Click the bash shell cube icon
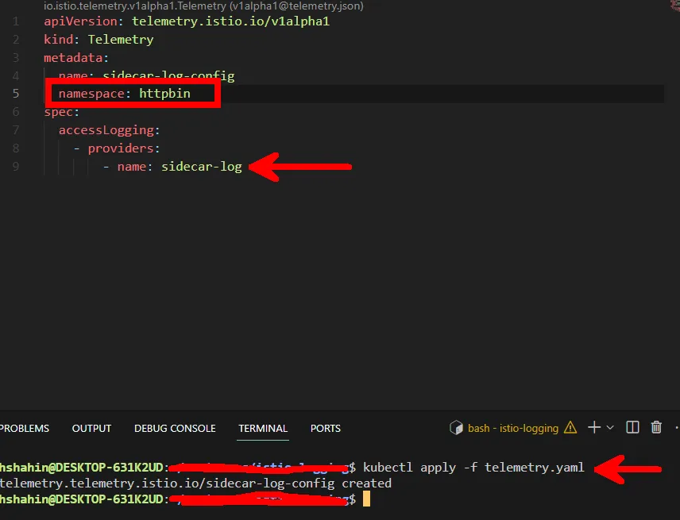Screen dimensions: 680x520 [x=457, y=428]
